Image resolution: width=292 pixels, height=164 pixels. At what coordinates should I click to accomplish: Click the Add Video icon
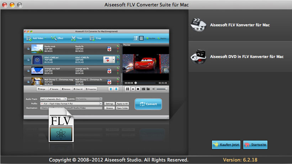coord(29,38)
